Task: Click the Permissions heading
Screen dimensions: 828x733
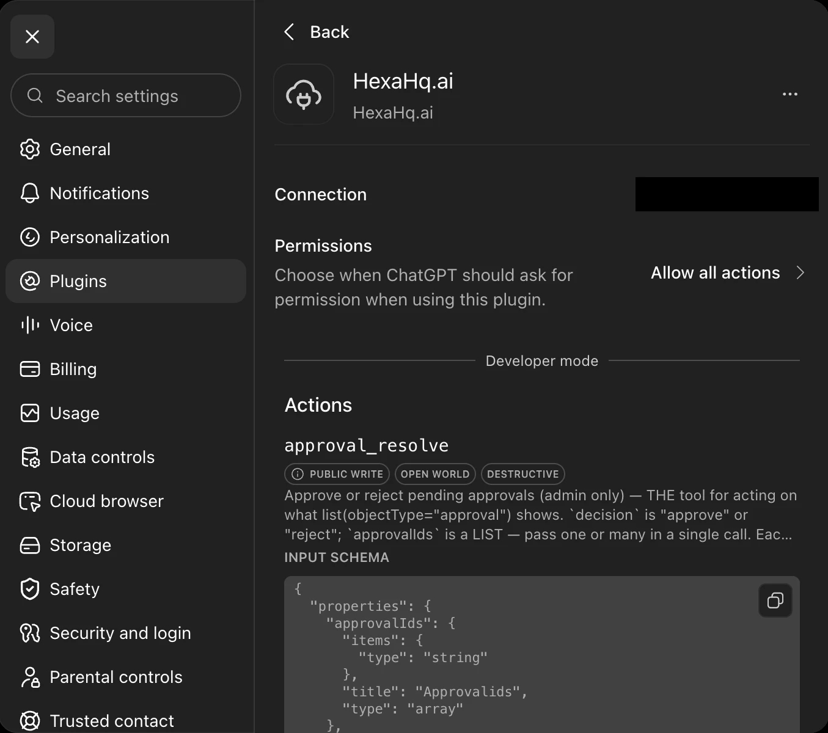Action: [x=323, y=246]
